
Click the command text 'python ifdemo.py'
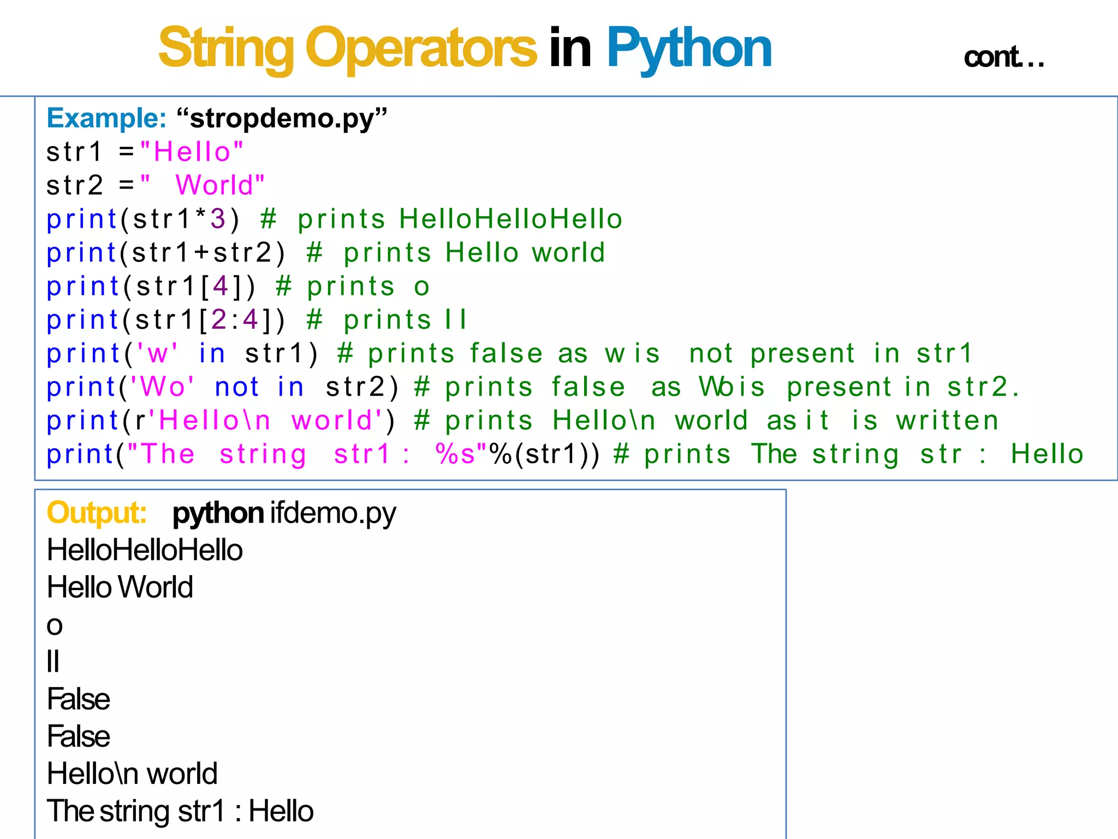pos(284,513)
